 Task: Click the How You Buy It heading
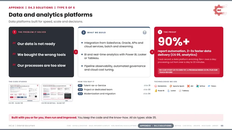[x=86, y=82]
